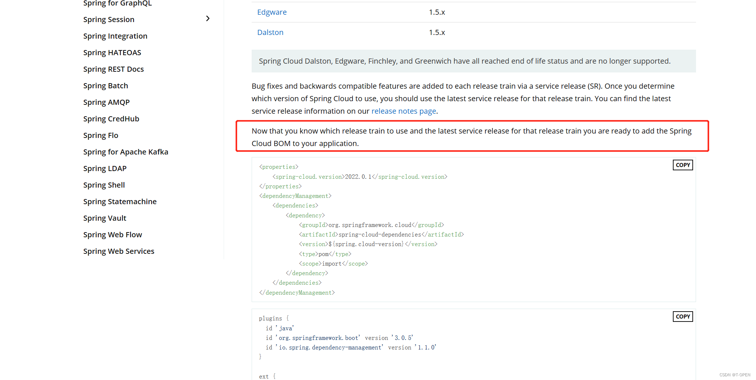Open Spring Integration in sidebar

(x=115, y=36)
